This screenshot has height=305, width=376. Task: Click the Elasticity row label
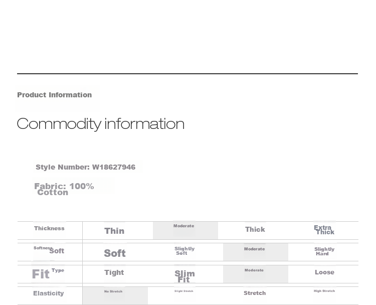49,293
